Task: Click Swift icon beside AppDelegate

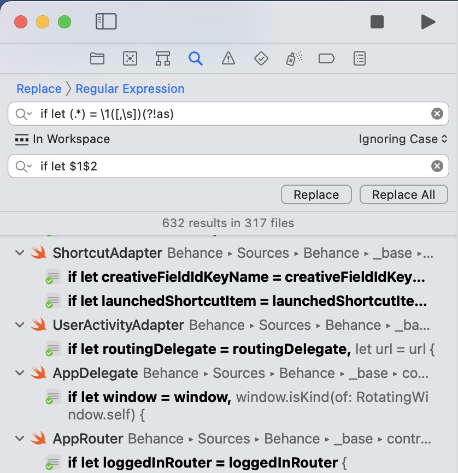Action: (39, 373)
